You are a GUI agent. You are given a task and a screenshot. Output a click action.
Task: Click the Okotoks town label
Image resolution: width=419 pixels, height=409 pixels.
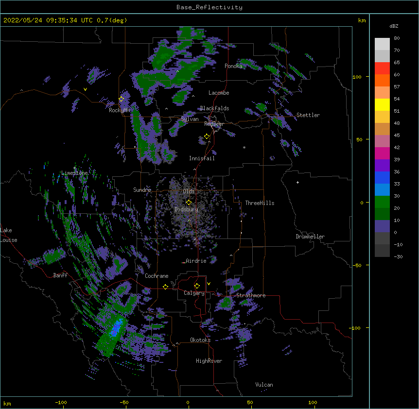[200, 340]
